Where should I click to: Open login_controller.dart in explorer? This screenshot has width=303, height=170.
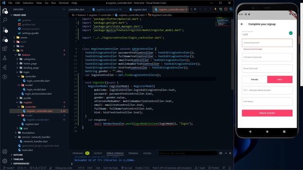click(38, 81)
